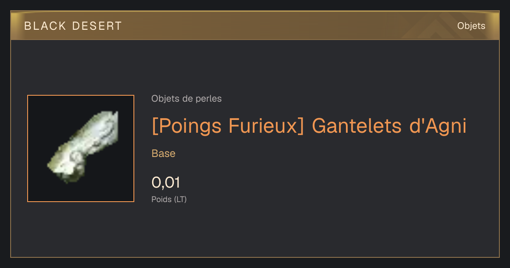Click the (LT) unit text
The height and width of the screenshot is (268, 510).
click(x=181, y=199)
